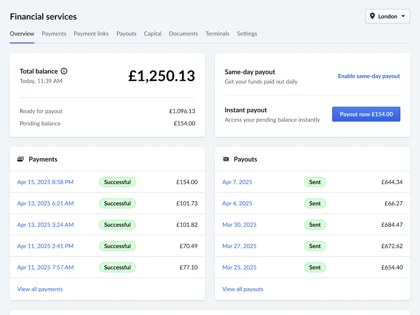Click Enable same-day payout link
The image size is (420, 315).
click(x=369, y=76)
